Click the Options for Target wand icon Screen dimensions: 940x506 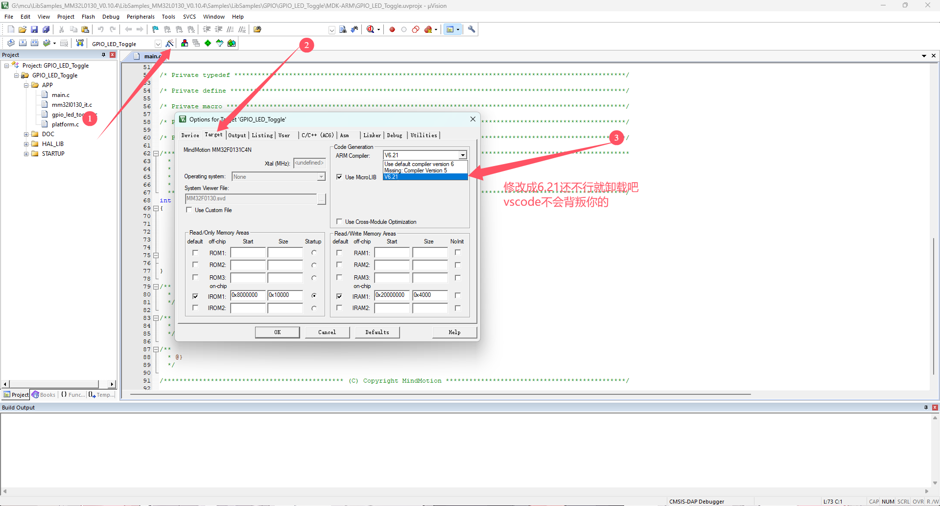tap(169, 44)
